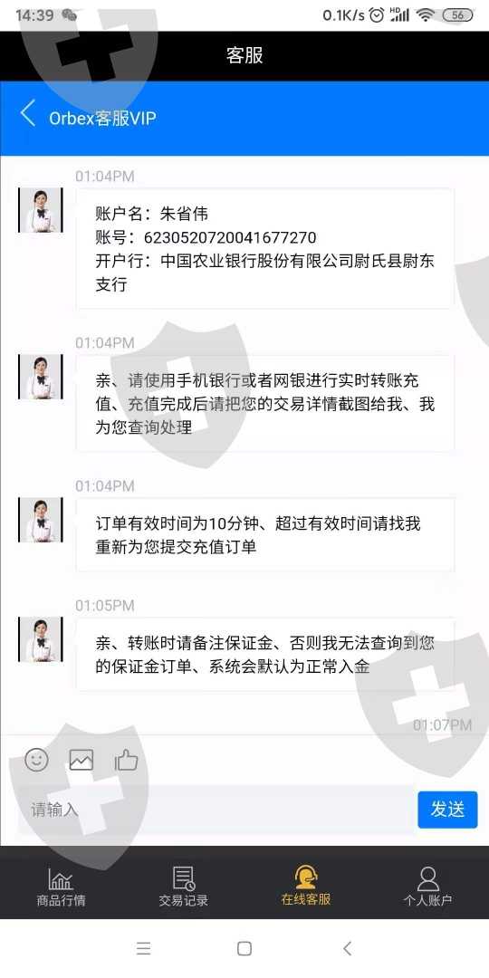This screenshot has height=978, width=489.
Task: Tap the 发送 send button
Action: tap(447, 810)
